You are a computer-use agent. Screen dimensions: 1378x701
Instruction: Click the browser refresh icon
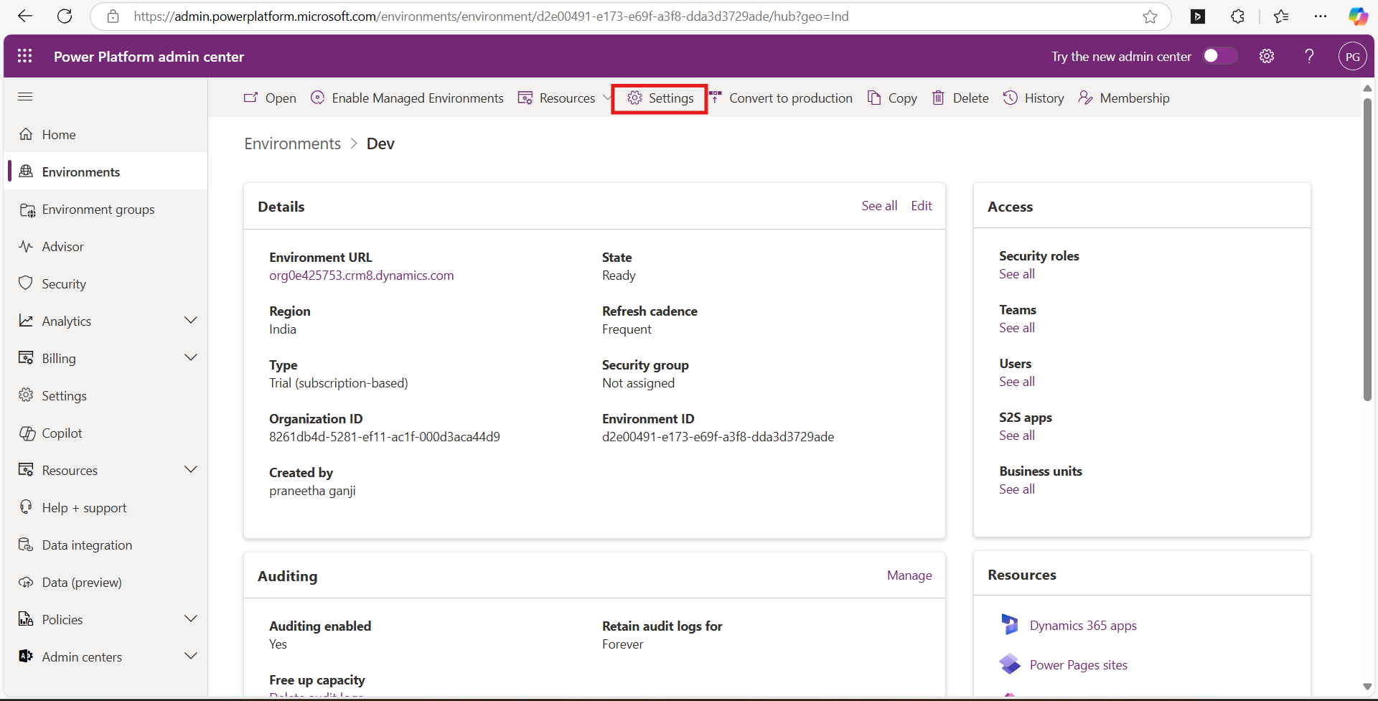pyautogui.click(x=65, y=17)
